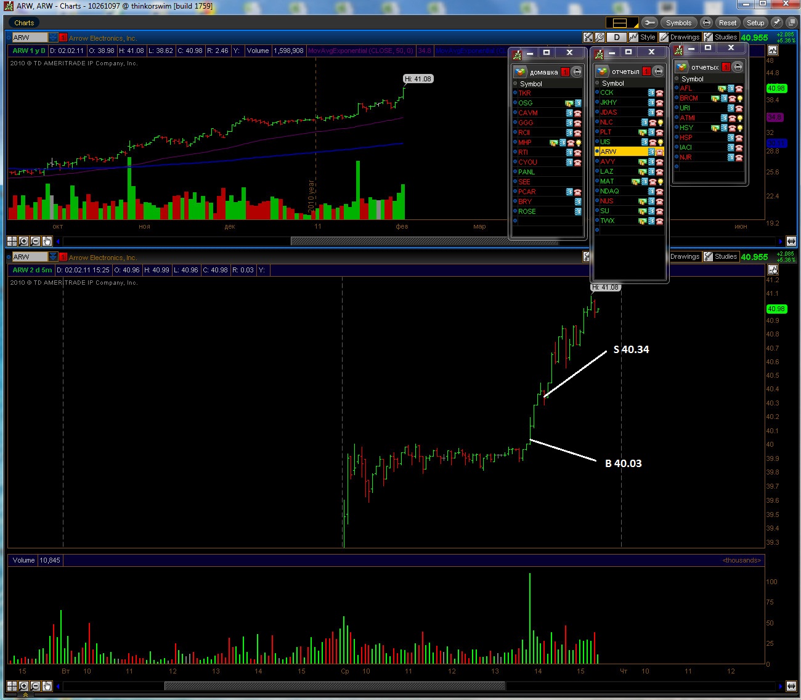Open Studies menu in lower chart
The width and height of the screenshot is (801, 700).
tap(721, 257)
